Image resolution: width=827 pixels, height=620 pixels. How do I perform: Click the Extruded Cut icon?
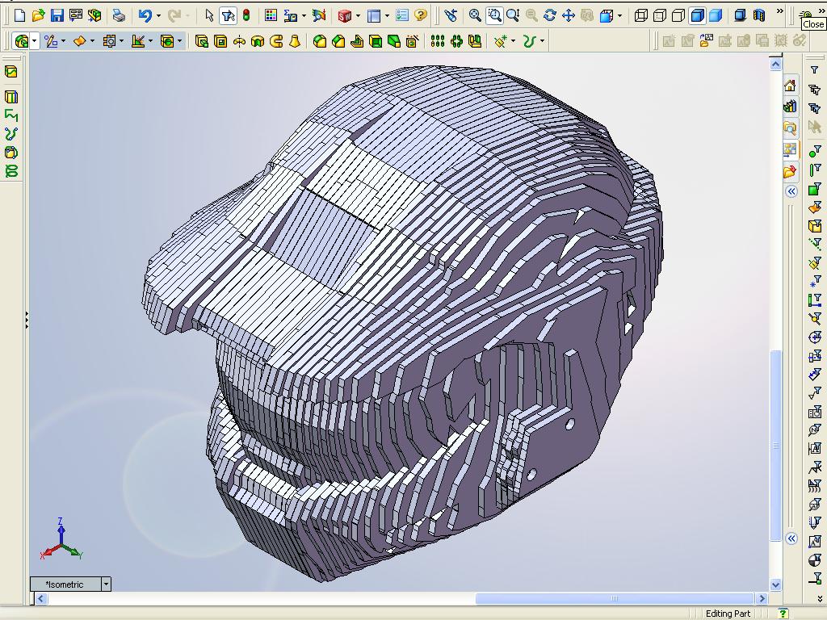coord(220,40)
